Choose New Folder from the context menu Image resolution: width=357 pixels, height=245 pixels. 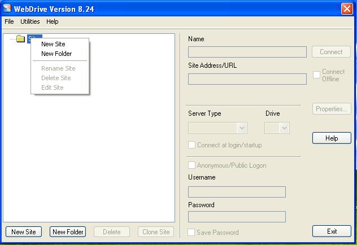click(56, 54)
